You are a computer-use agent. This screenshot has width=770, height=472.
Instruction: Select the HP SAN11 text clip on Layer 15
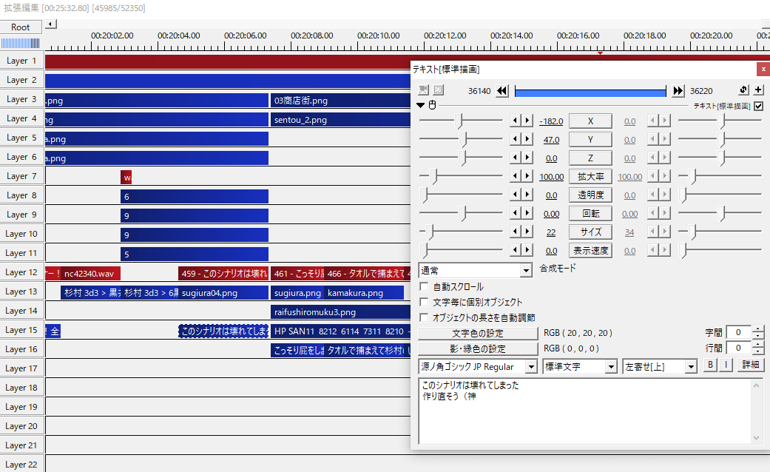pyautogui.click(x=340, y=331)
